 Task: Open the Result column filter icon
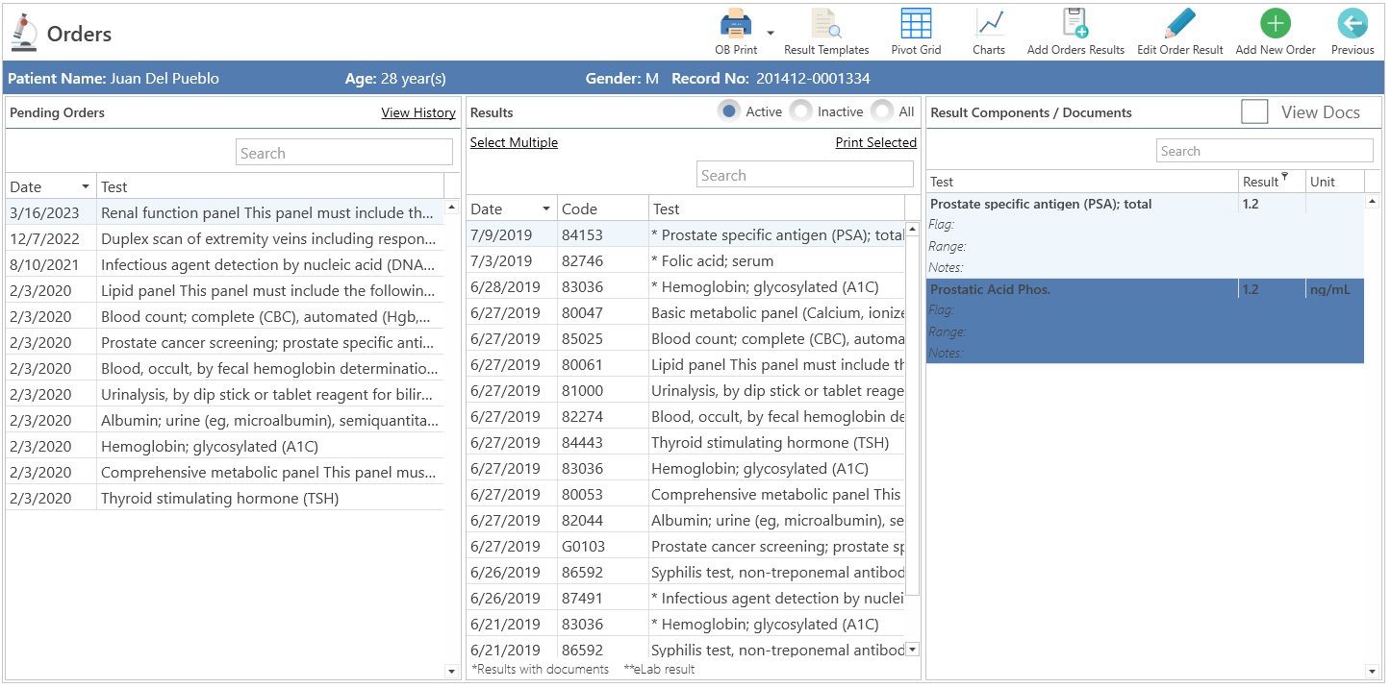click(x=1285, y=177)
